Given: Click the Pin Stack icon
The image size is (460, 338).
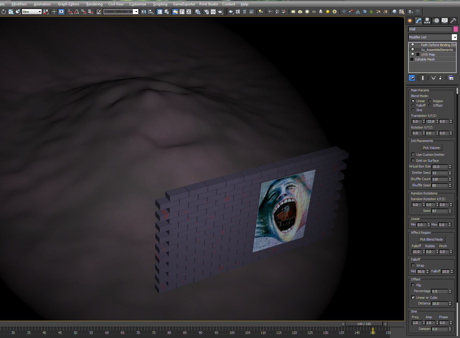Looking at the screenshot, I should (x=412, y=78).
